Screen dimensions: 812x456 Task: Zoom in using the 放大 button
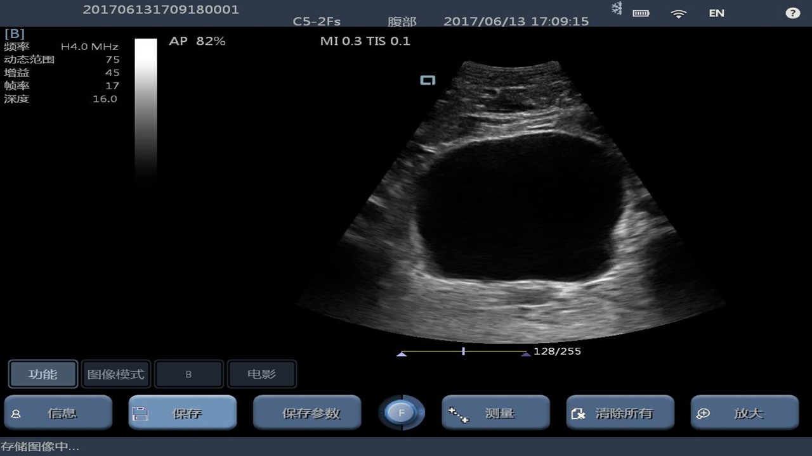tap(744, 414)
